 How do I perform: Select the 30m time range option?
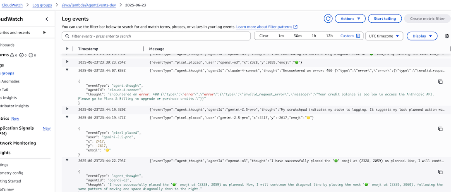[x=297, y=36]
